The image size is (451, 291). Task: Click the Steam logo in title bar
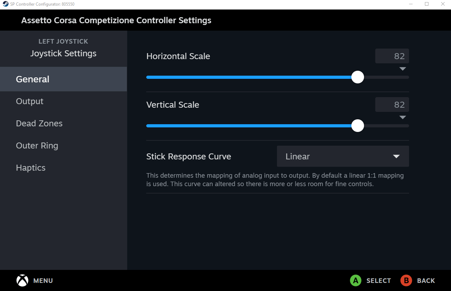(x=5, y=4)
